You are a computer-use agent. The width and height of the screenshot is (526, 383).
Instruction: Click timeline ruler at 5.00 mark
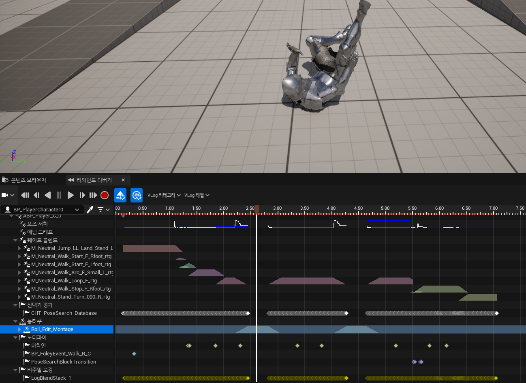(385, 209)
